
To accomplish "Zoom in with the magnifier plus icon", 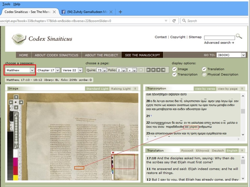I will (x=16, y=114).
